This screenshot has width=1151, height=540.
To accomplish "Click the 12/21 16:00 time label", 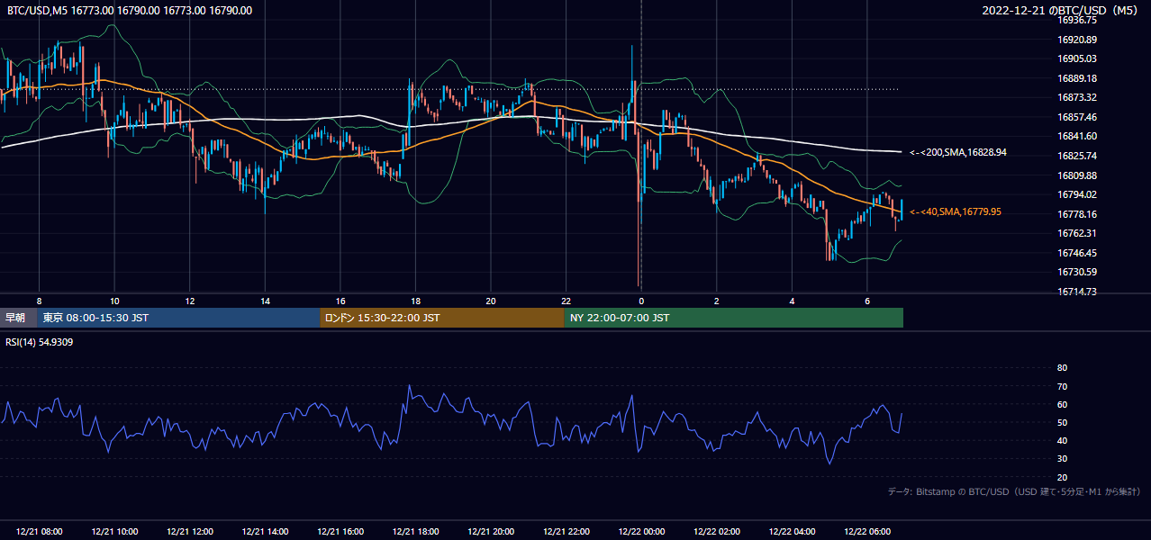I will point(340,532).
